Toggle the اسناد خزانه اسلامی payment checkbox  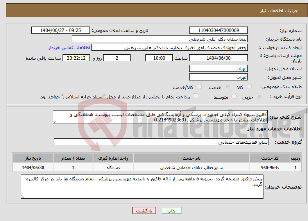click(195, 96)
